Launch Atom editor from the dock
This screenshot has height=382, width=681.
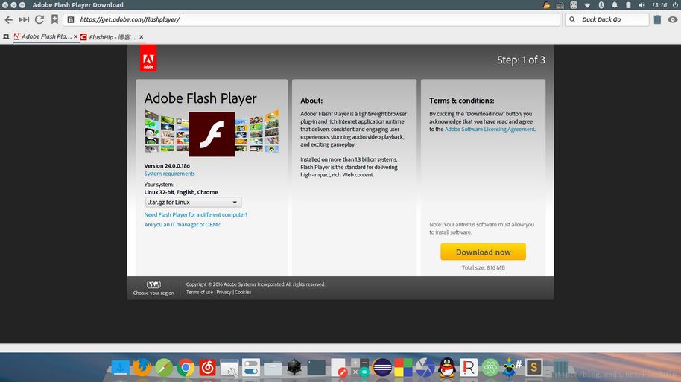click(x=490, y=368)
